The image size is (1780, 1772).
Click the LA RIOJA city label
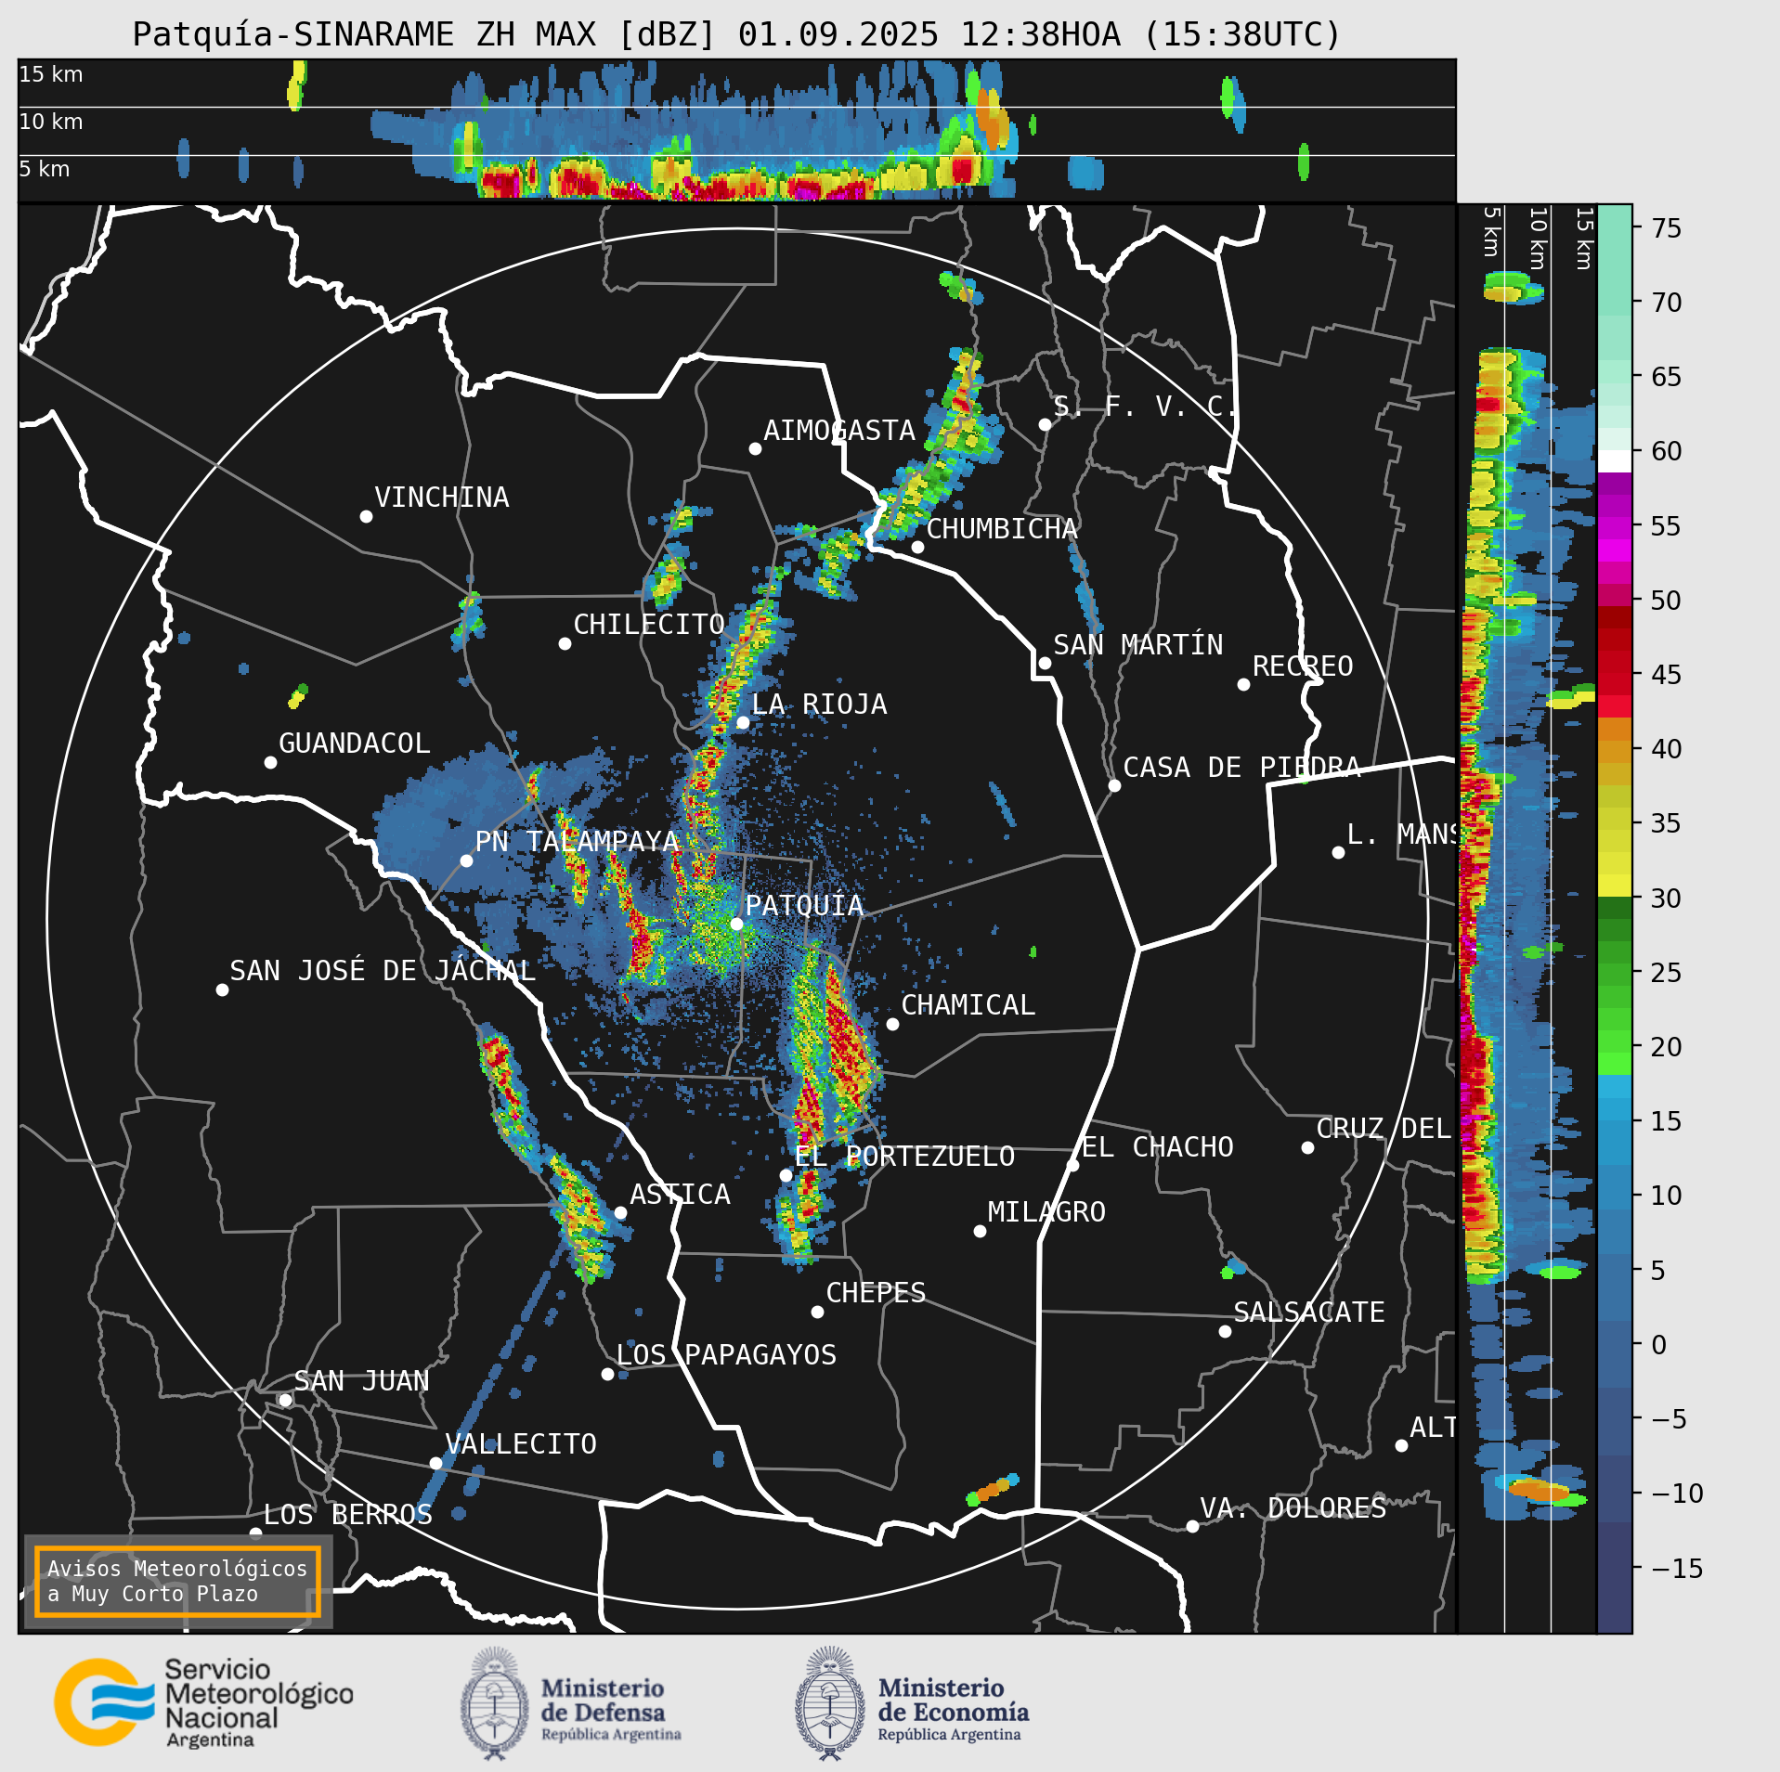[819, 705]
